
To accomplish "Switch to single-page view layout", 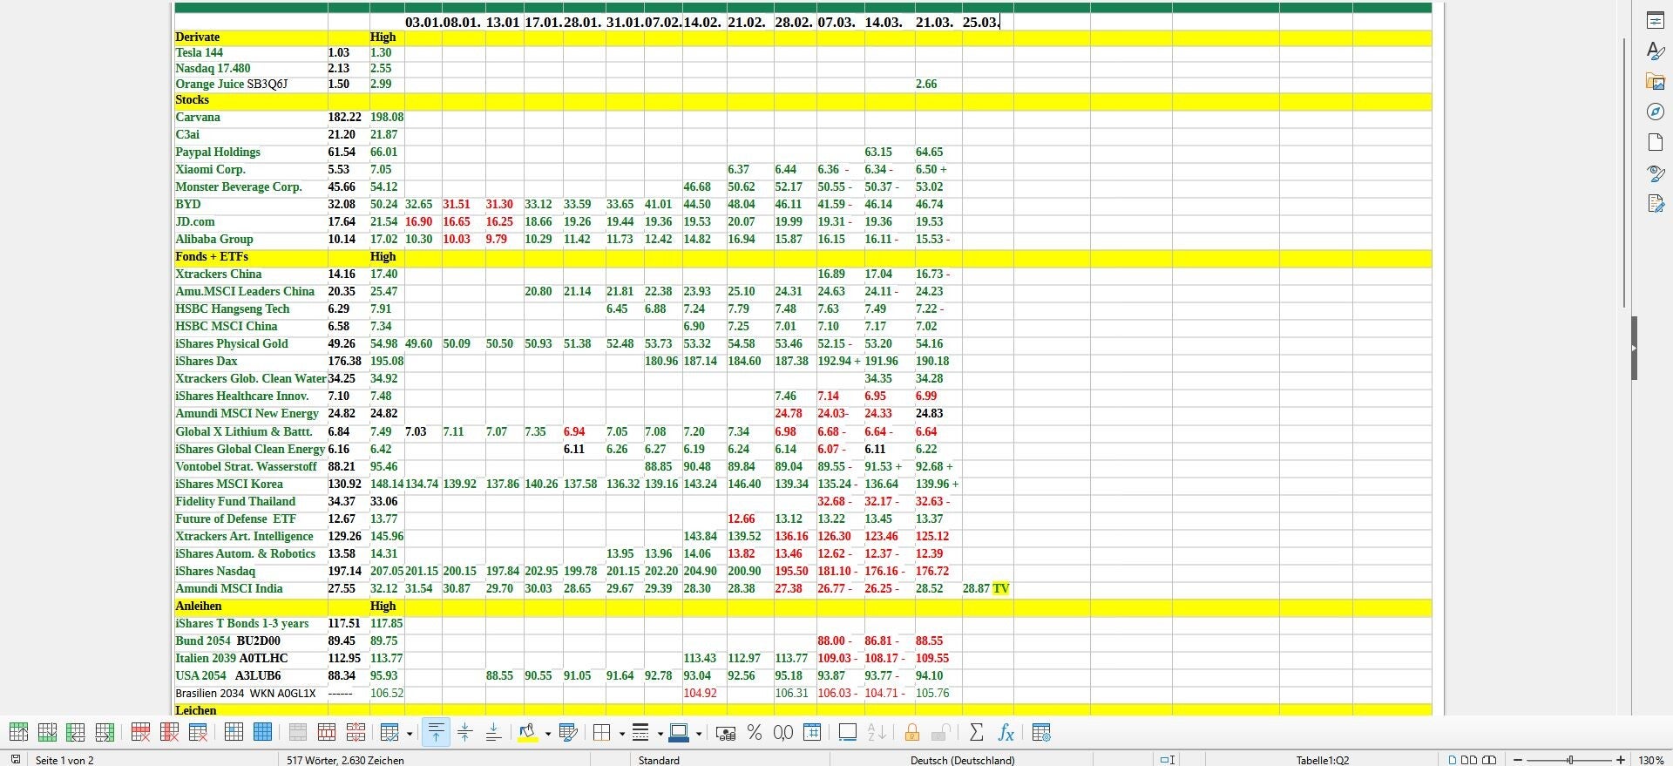I will click(1452, 760).
